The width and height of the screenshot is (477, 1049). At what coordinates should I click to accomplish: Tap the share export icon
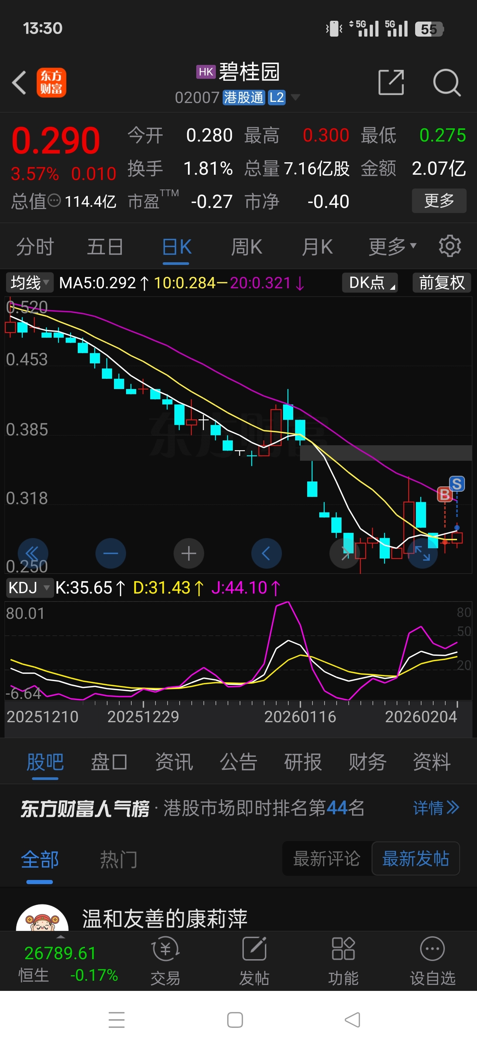coord(391,82)
